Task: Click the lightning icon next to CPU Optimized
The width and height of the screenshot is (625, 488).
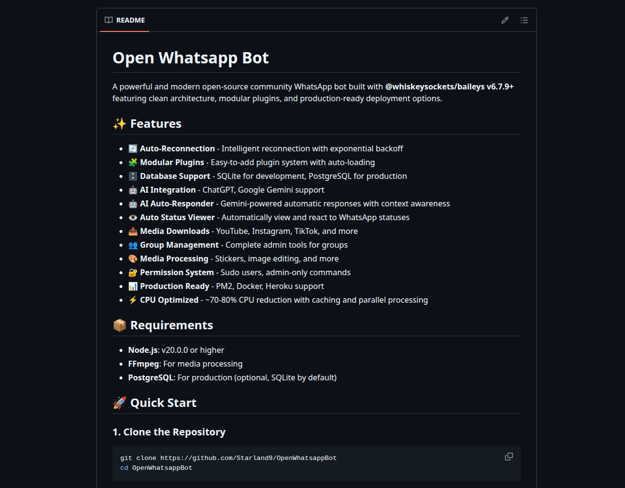Action: 132,299
